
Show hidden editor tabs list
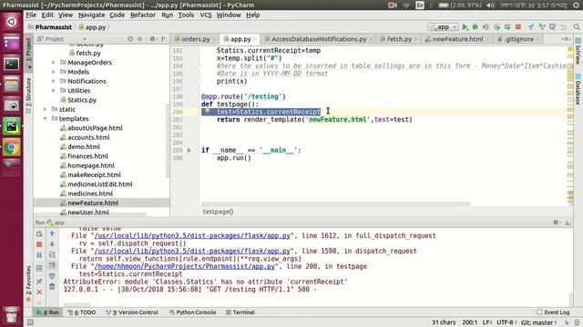pos(566,39)
